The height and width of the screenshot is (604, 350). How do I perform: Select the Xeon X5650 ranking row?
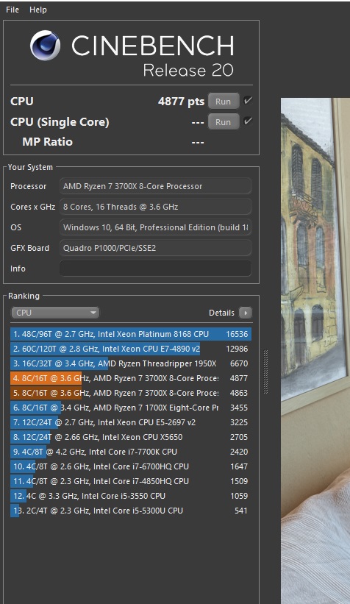point(131,437)
